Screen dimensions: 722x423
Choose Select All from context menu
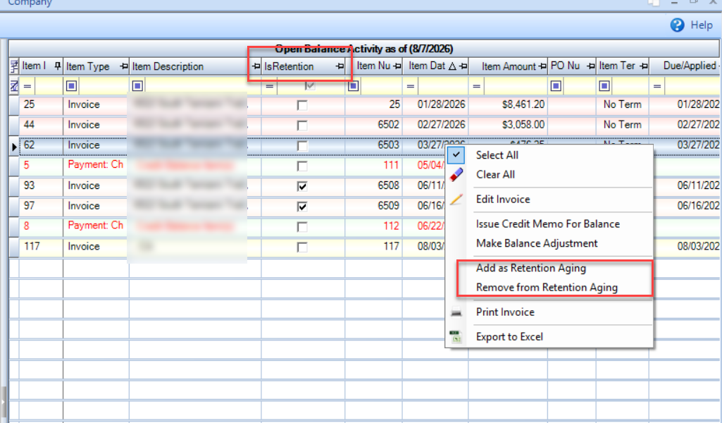tap(497, 155)
